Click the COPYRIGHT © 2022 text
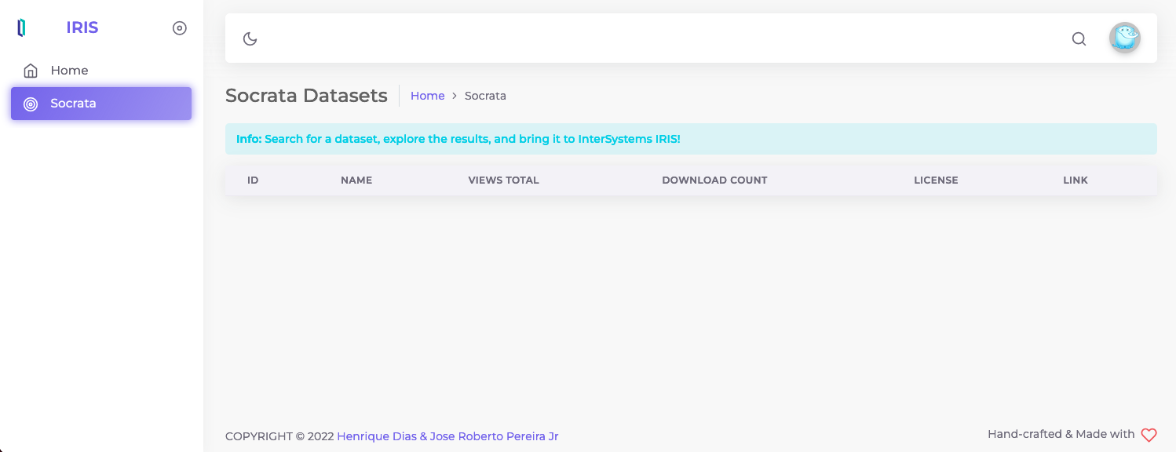Screen dimensions: 1176x452 pyautogui.click(x=279, y=436)
